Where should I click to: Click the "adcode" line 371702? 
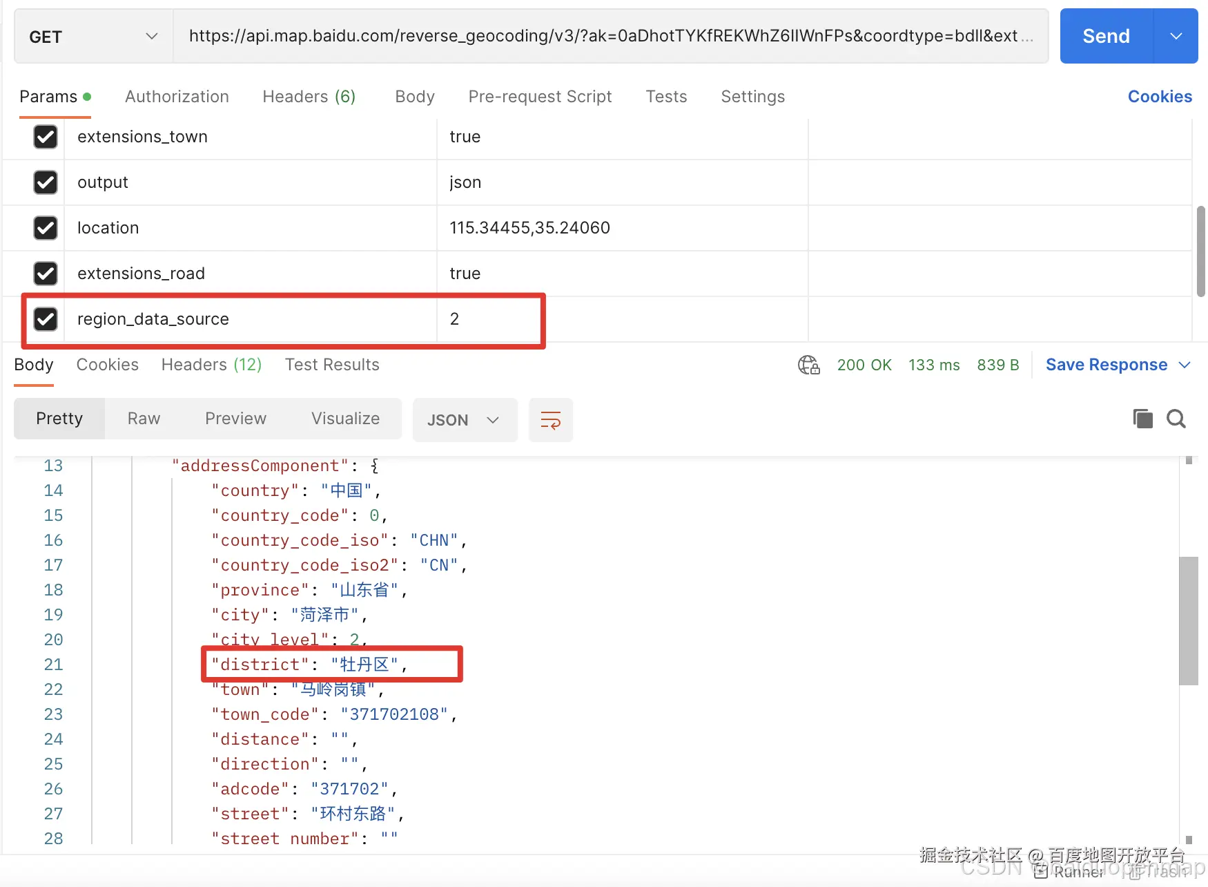(x=304, y=789)
